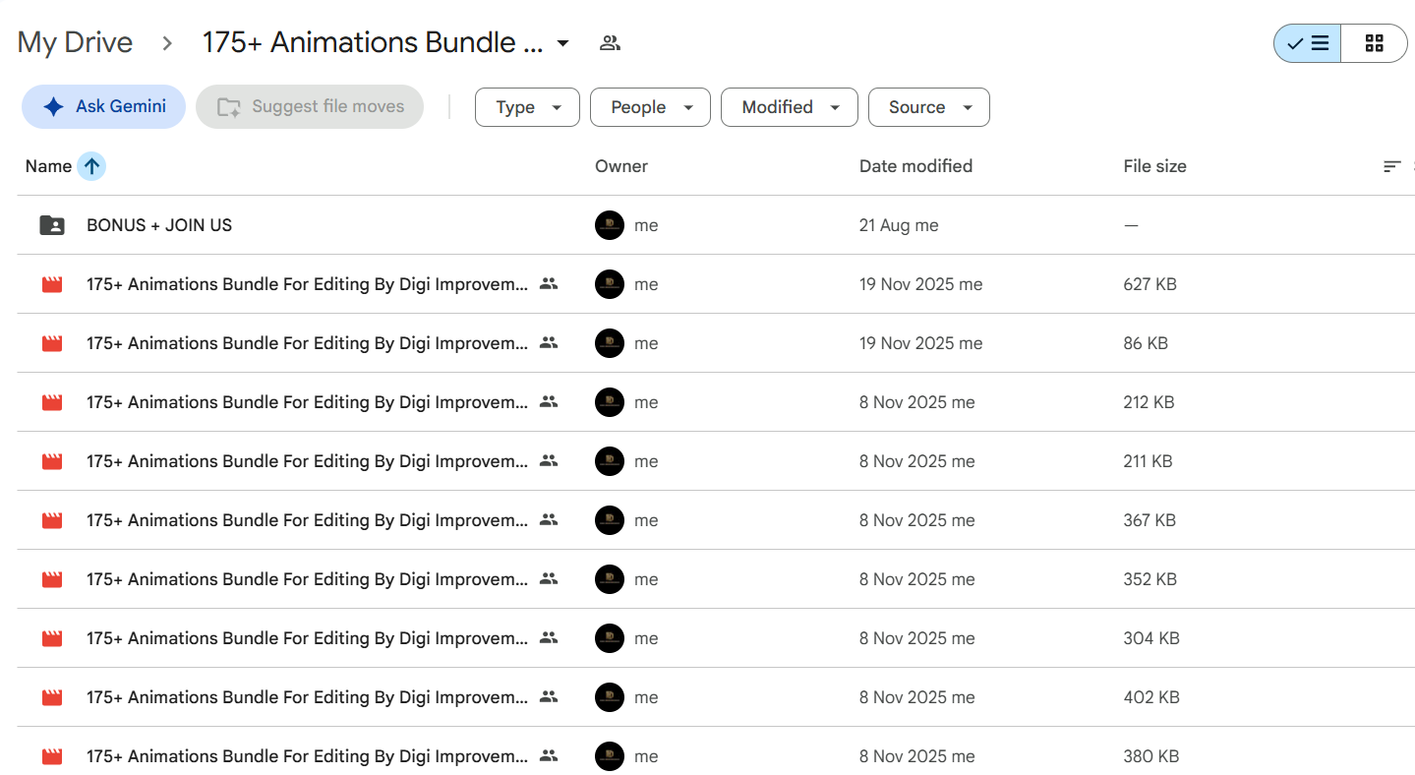The height and width of the screenshot is (775, 1415).
Task: Click the video file icon of the 212 KB row
Action: pyautogui.click(x=52, y=402)
